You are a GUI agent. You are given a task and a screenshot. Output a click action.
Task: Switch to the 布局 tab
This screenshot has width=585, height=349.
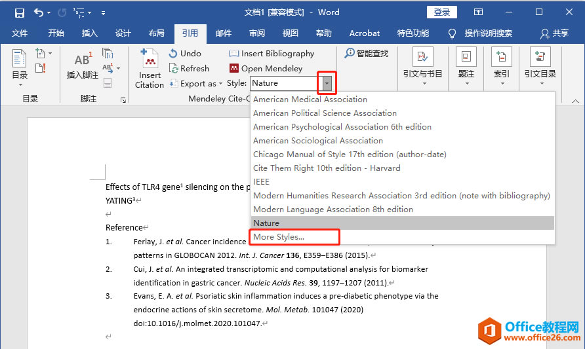(x=156, y=33)
